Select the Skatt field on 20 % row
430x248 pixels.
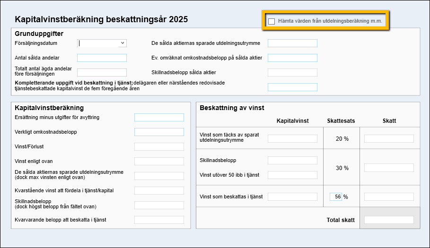(389, 138)
